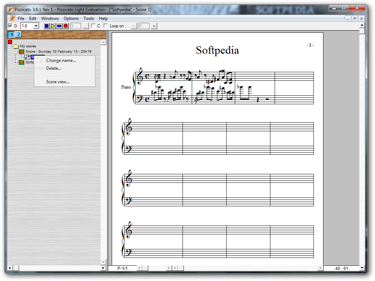The width and height of the screenshot is (375, 281).
Task: Open the Options menu
Action: (71, 18)
